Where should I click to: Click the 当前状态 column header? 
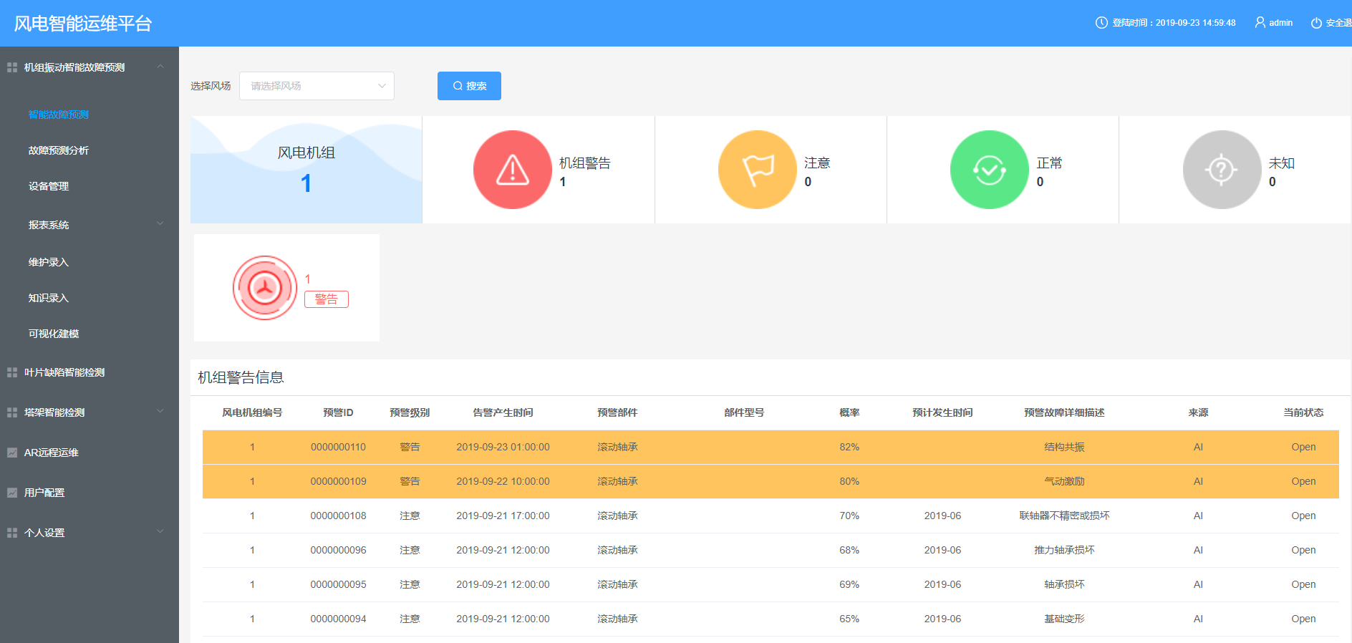1303,412
